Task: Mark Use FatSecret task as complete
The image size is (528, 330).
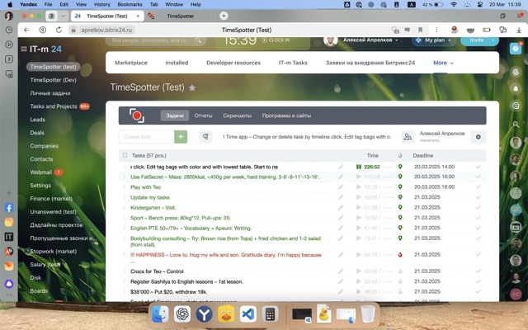Action: point(478,177)
